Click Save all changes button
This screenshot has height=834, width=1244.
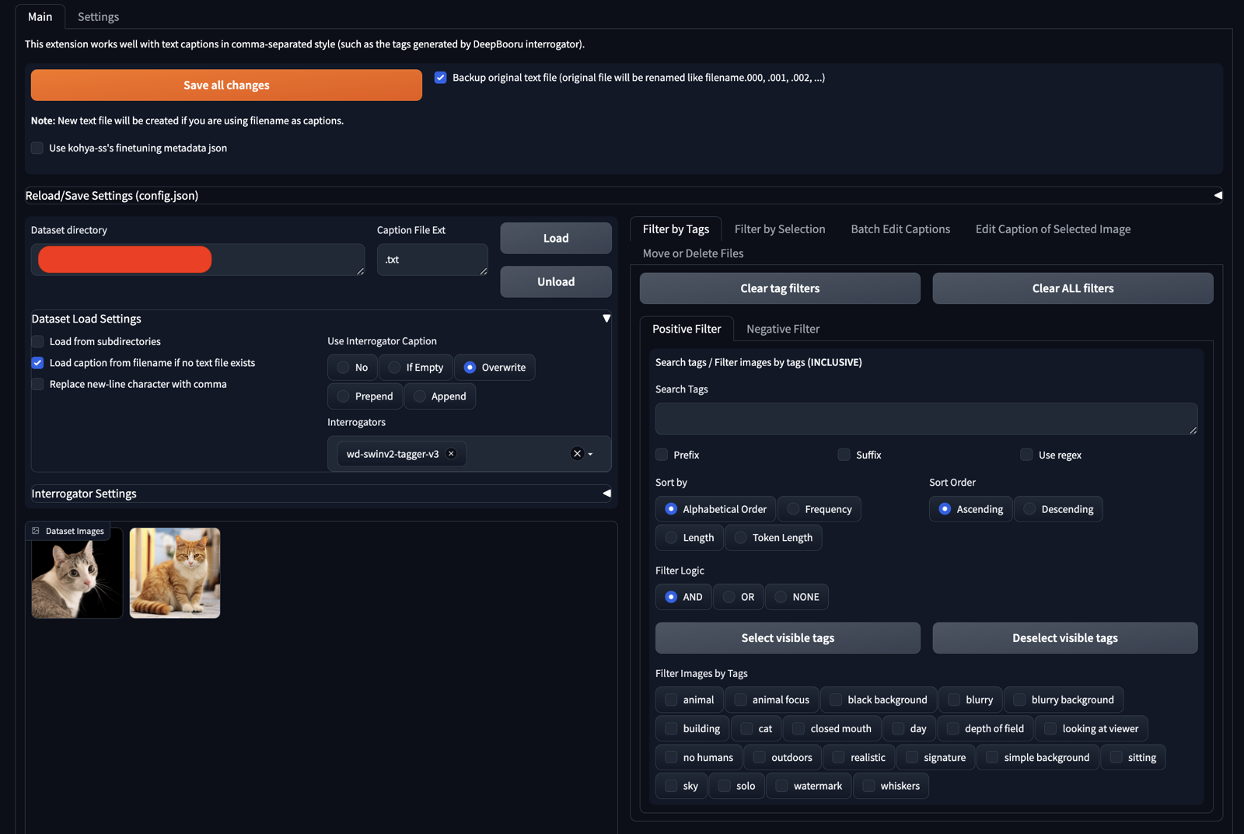click(x=226, y=85)
